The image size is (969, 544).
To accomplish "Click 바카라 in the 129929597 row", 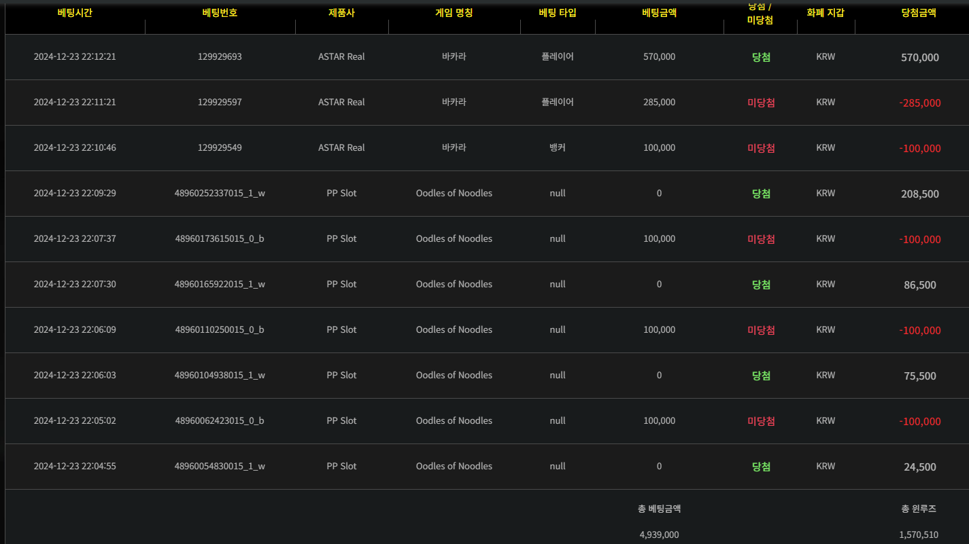I will tap(454, 103).
